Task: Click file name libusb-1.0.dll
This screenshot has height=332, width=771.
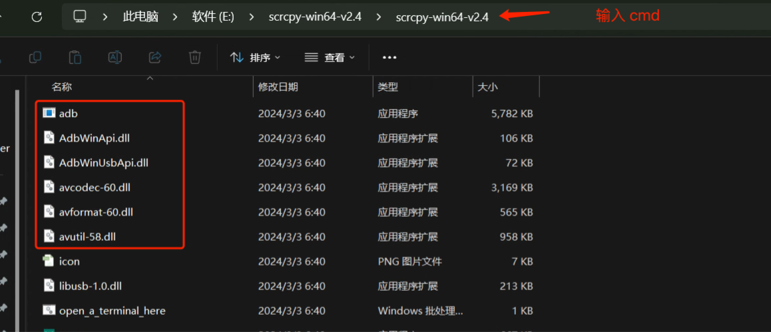Action: (90, 286)
